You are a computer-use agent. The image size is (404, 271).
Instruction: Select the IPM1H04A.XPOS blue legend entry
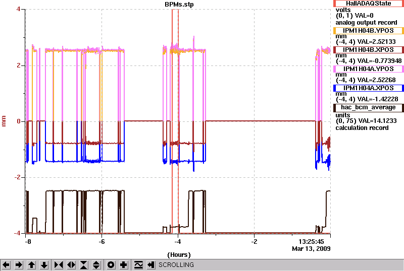[369, 88]
